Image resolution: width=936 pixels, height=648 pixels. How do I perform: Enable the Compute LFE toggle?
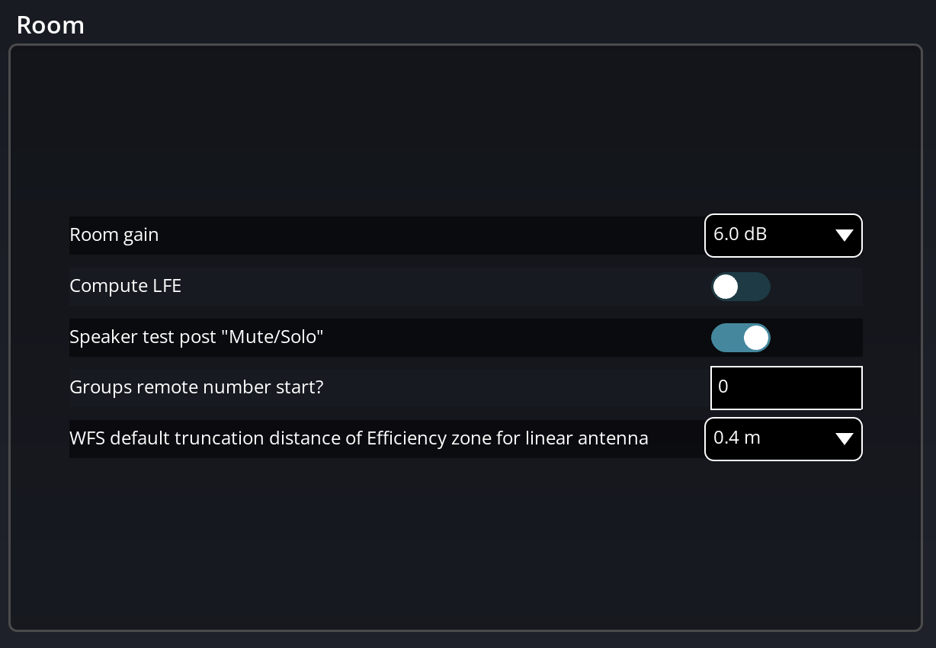[740, 287]
